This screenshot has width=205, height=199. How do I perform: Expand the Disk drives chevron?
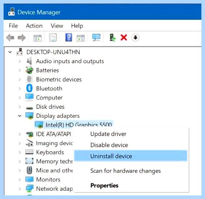20,107
